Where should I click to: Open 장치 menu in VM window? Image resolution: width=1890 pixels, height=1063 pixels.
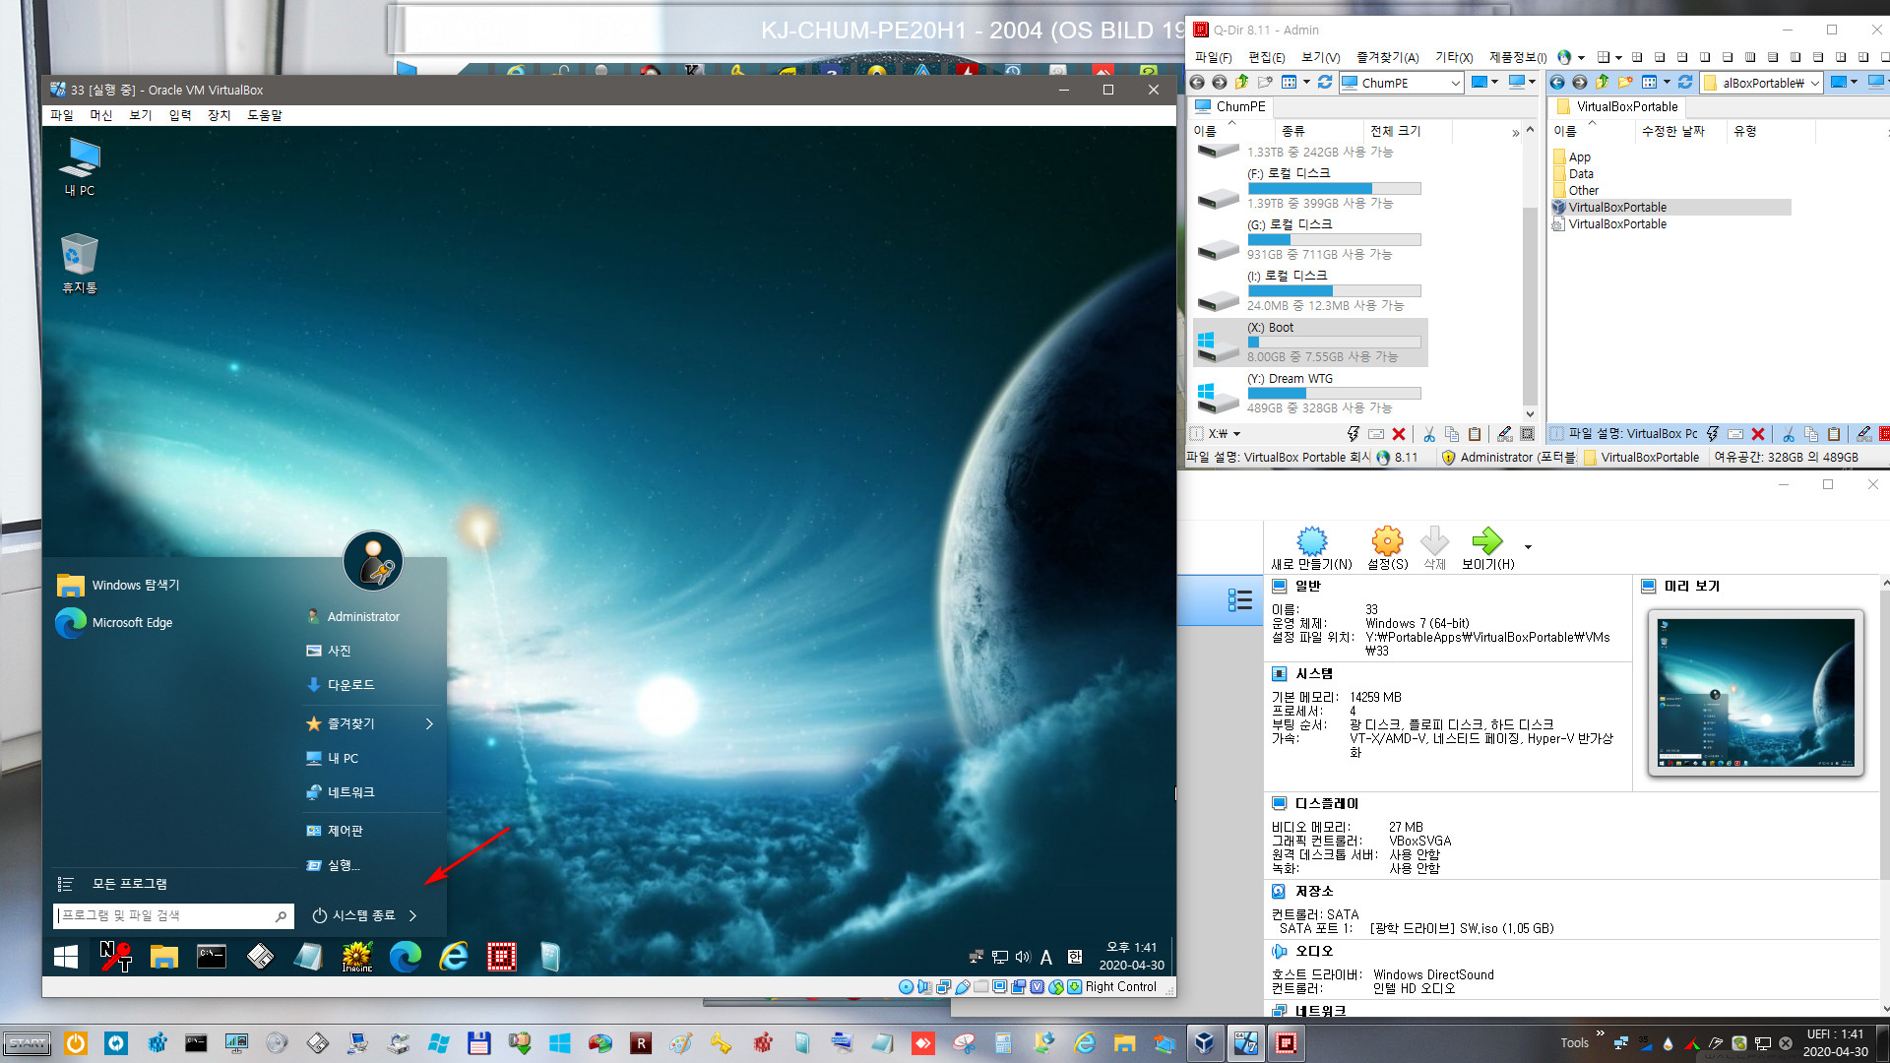[219, 115]
